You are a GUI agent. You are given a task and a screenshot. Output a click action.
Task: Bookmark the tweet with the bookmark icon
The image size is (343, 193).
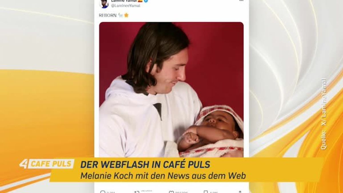pyautogui.click(x=206, y=192)
